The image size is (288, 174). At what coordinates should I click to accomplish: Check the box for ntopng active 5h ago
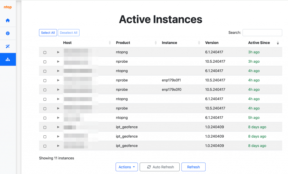coord(45,118)
